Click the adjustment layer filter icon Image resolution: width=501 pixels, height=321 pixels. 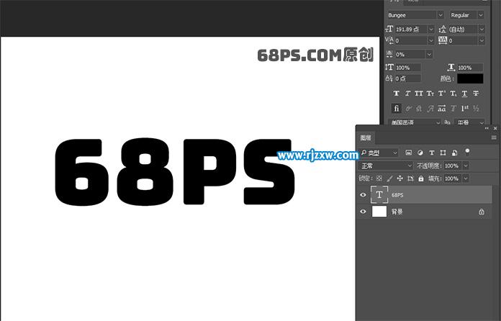(420, 153)
